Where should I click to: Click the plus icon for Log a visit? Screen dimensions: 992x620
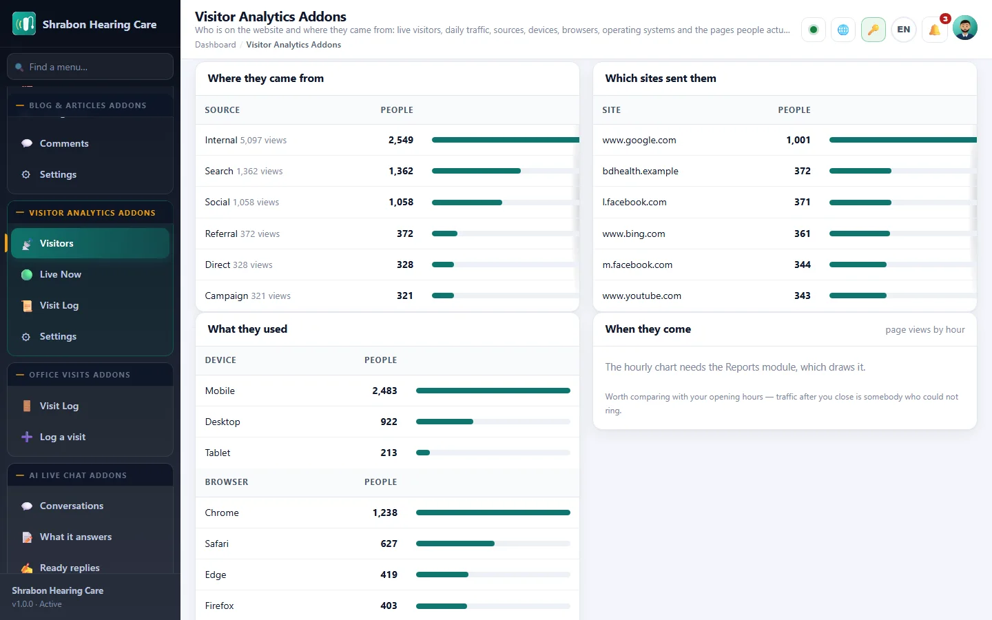[27, 437]
